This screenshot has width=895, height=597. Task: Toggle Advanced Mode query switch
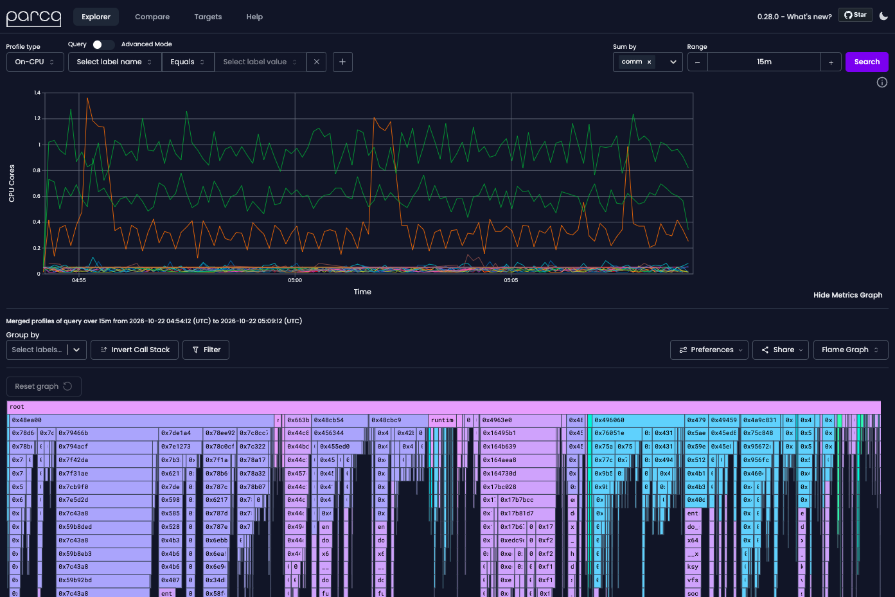[103, 44]
